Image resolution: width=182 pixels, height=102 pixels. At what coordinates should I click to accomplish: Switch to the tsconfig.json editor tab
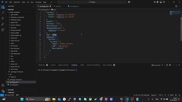pos(74,6)
